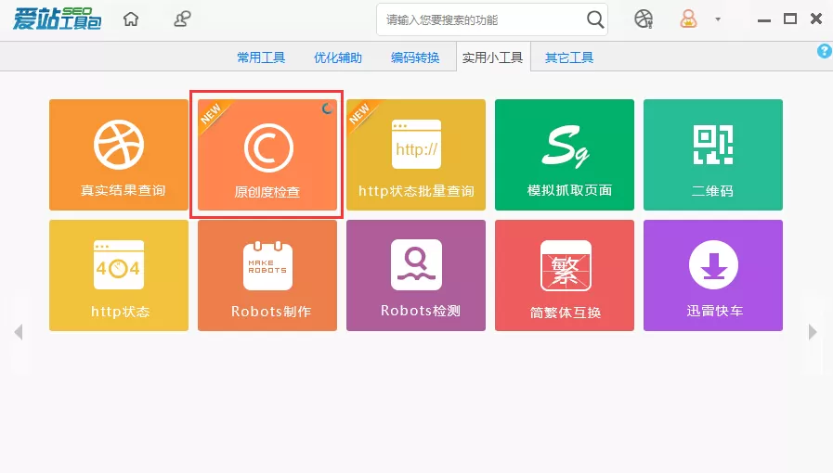Click the 爱站SEO工具包 logo
Image resolution: width=833 pixels, height=473 pixels.
click(x=57, y=19)
